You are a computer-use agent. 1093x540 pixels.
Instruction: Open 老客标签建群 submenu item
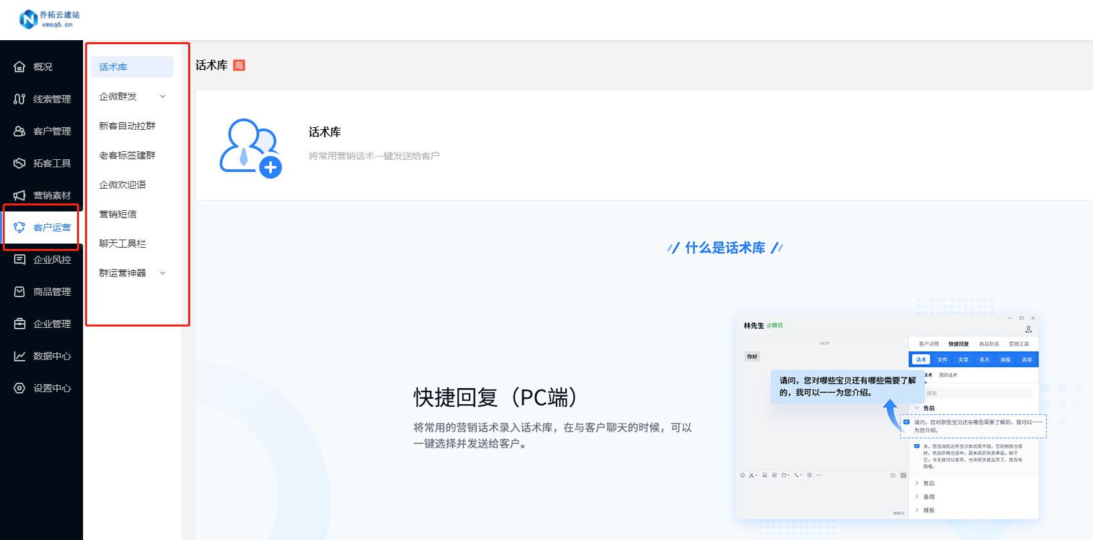coord(127,155)
